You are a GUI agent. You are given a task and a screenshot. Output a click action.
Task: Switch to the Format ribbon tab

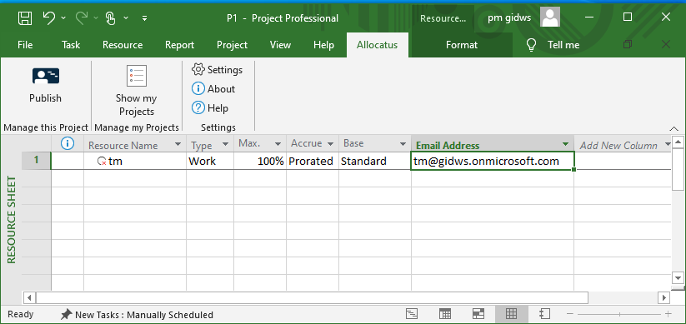(x=462, y=45)
